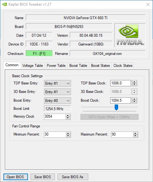Decrease Boost Clock with down arrow
This screenshot has height=182, width=153.
pyautogui.click(x=134, y=102)
